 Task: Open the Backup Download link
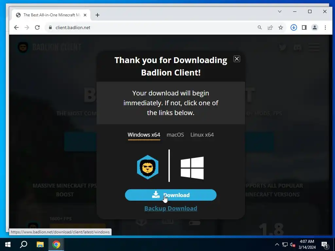[170, 208]
